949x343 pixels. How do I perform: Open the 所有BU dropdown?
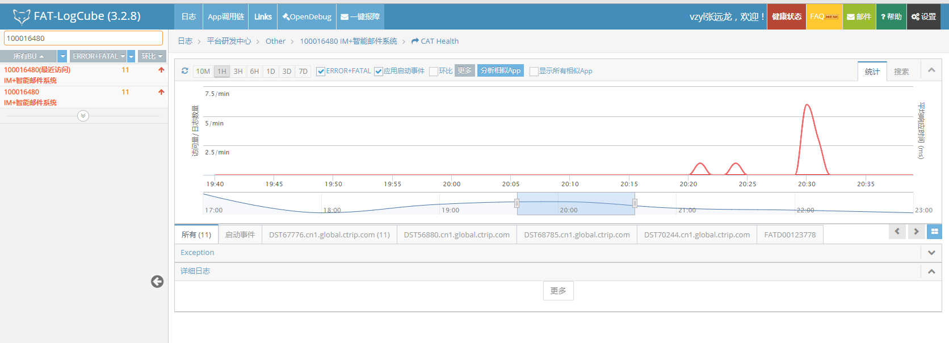28,56
